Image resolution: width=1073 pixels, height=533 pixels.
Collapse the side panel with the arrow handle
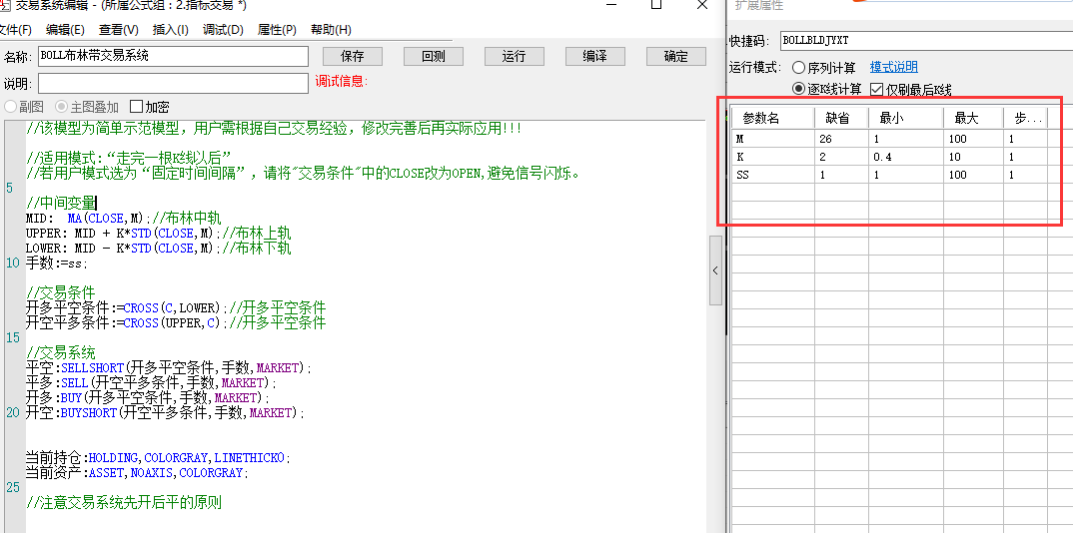(x=715, y=270)
